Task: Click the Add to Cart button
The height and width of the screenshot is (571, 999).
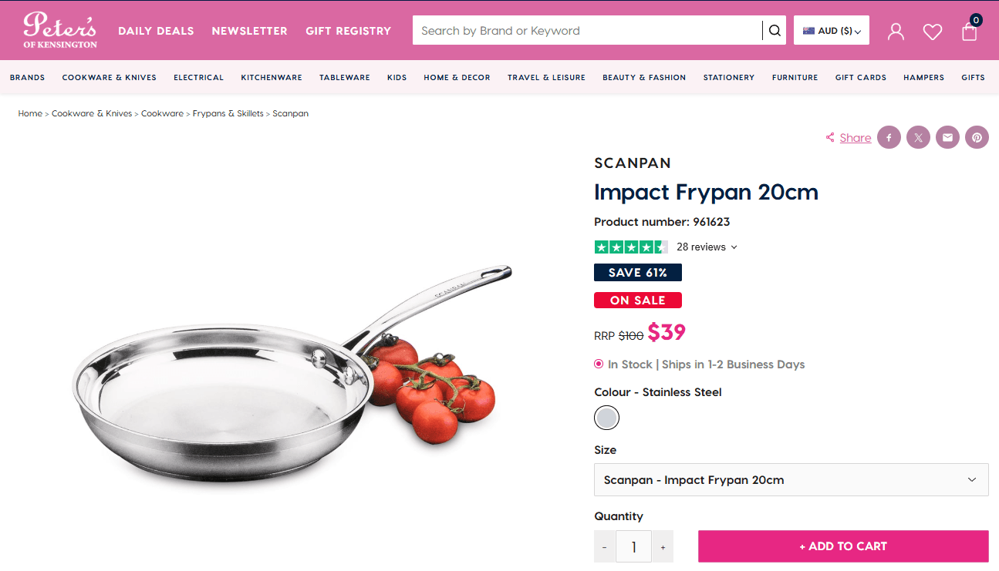Action: point(842,546)
